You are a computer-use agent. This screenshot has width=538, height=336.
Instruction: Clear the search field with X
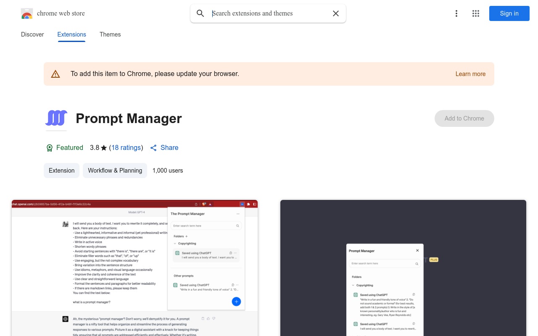[336, 13]
